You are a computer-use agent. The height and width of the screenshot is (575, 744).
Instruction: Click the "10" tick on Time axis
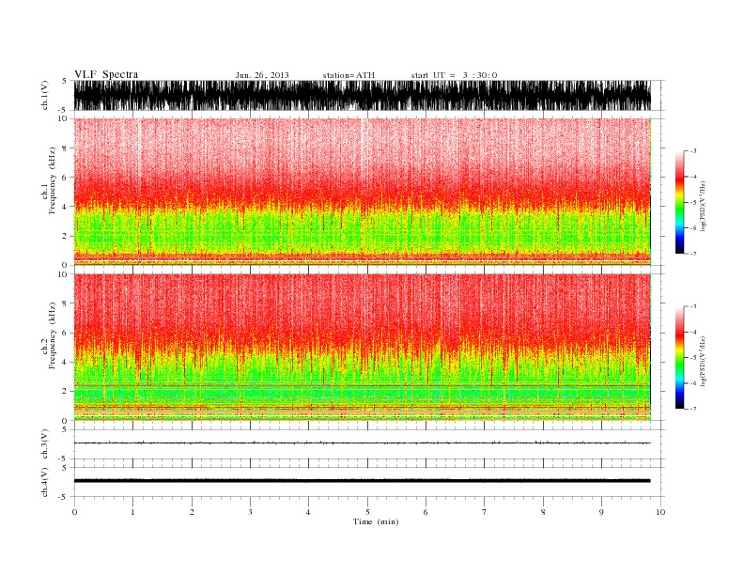pyautogui.click(x=660, y=512)
